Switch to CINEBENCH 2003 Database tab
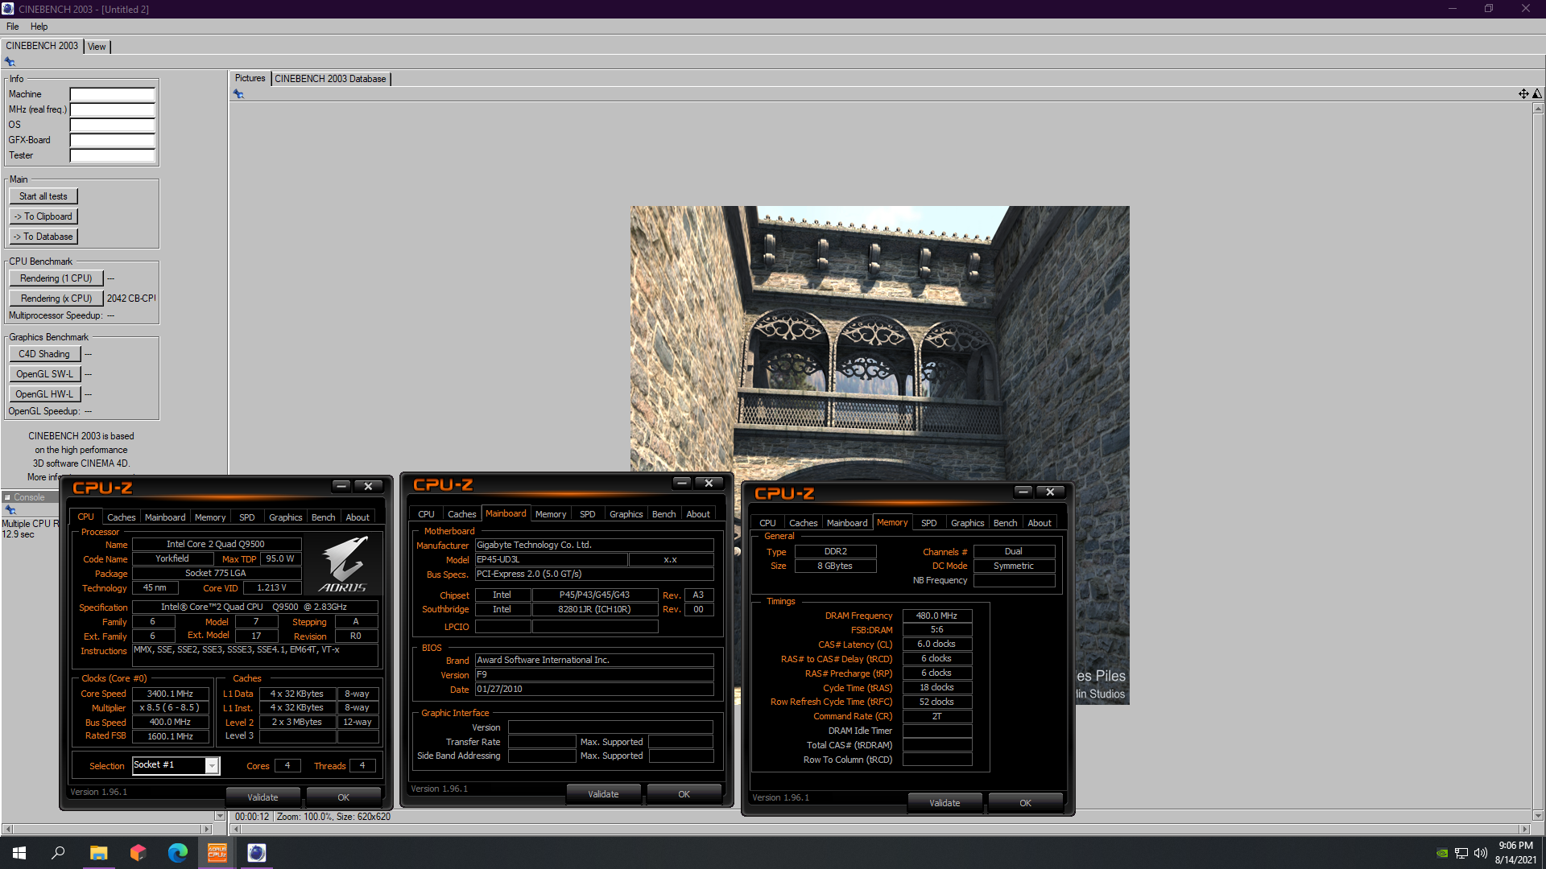Viewport: 1546px width, 869px height. click(x=330, y=79)
